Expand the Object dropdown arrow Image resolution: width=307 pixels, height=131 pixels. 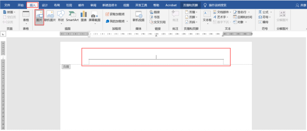[246, 22]
